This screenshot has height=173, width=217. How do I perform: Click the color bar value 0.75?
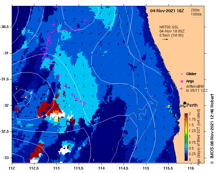click(192, 142)
